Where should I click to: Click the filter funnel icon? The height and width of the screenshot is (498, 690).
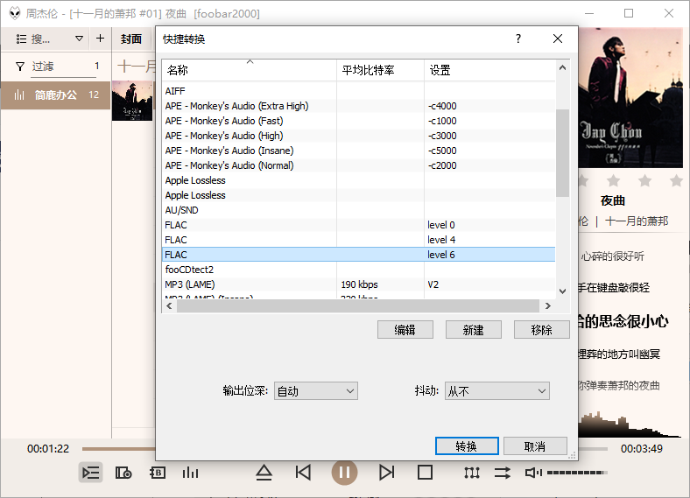coord(20,67)
